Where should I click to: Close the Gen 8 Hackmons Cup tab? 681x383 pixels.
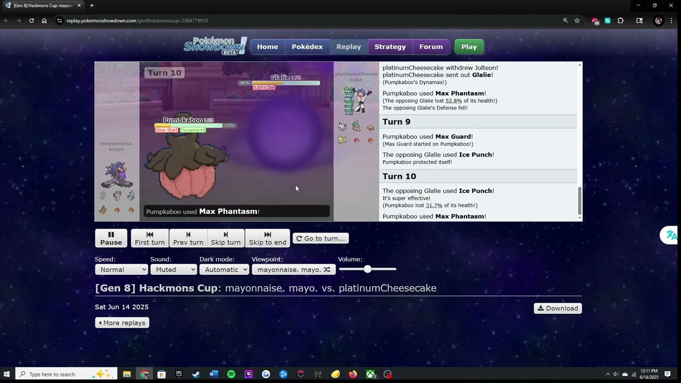[x=79, y=5]
